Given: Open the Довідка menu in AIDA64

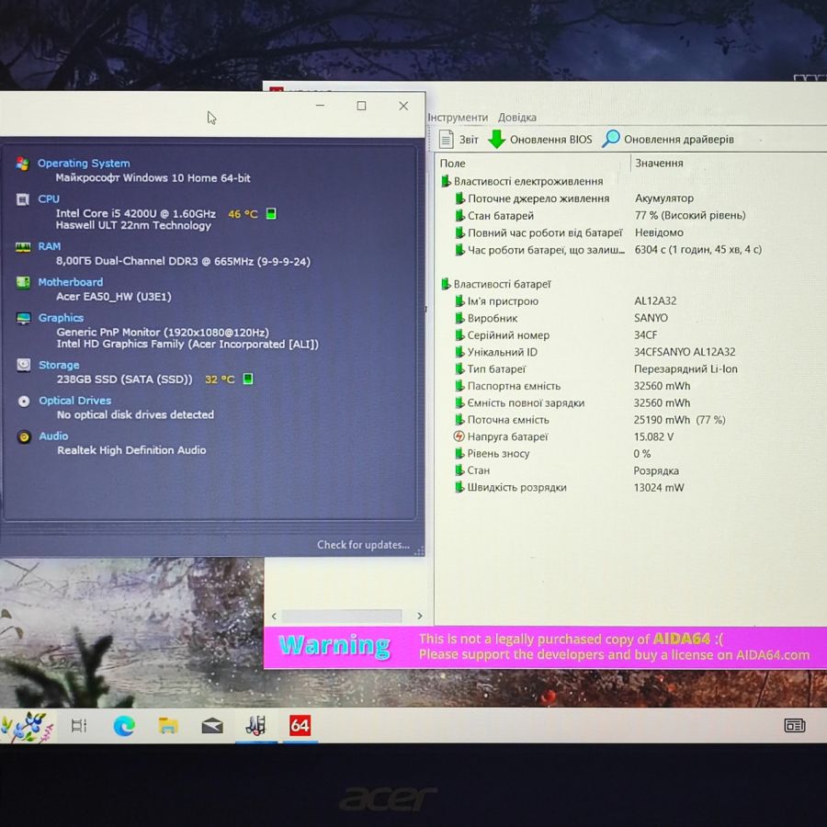Looking at the screenshot, I should [516, 118].
